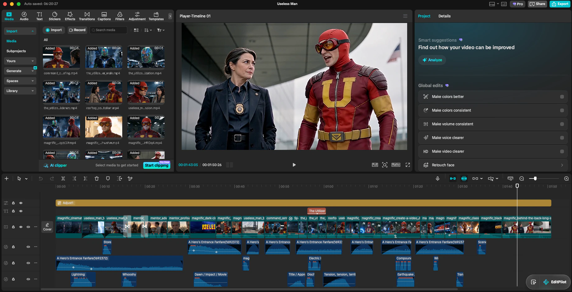This screenshot has width=572, height=292.
Task: Enable Make video clearer checkbox
Action: click(562, 151)
